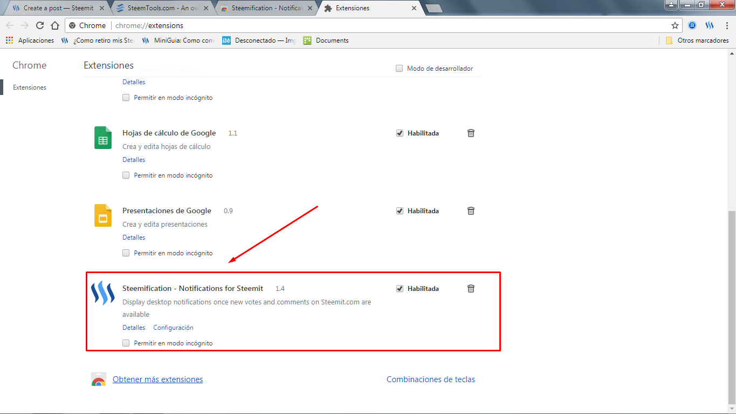
Task: Close the SteemTools.com tab
Action: [x=207, y=8]
